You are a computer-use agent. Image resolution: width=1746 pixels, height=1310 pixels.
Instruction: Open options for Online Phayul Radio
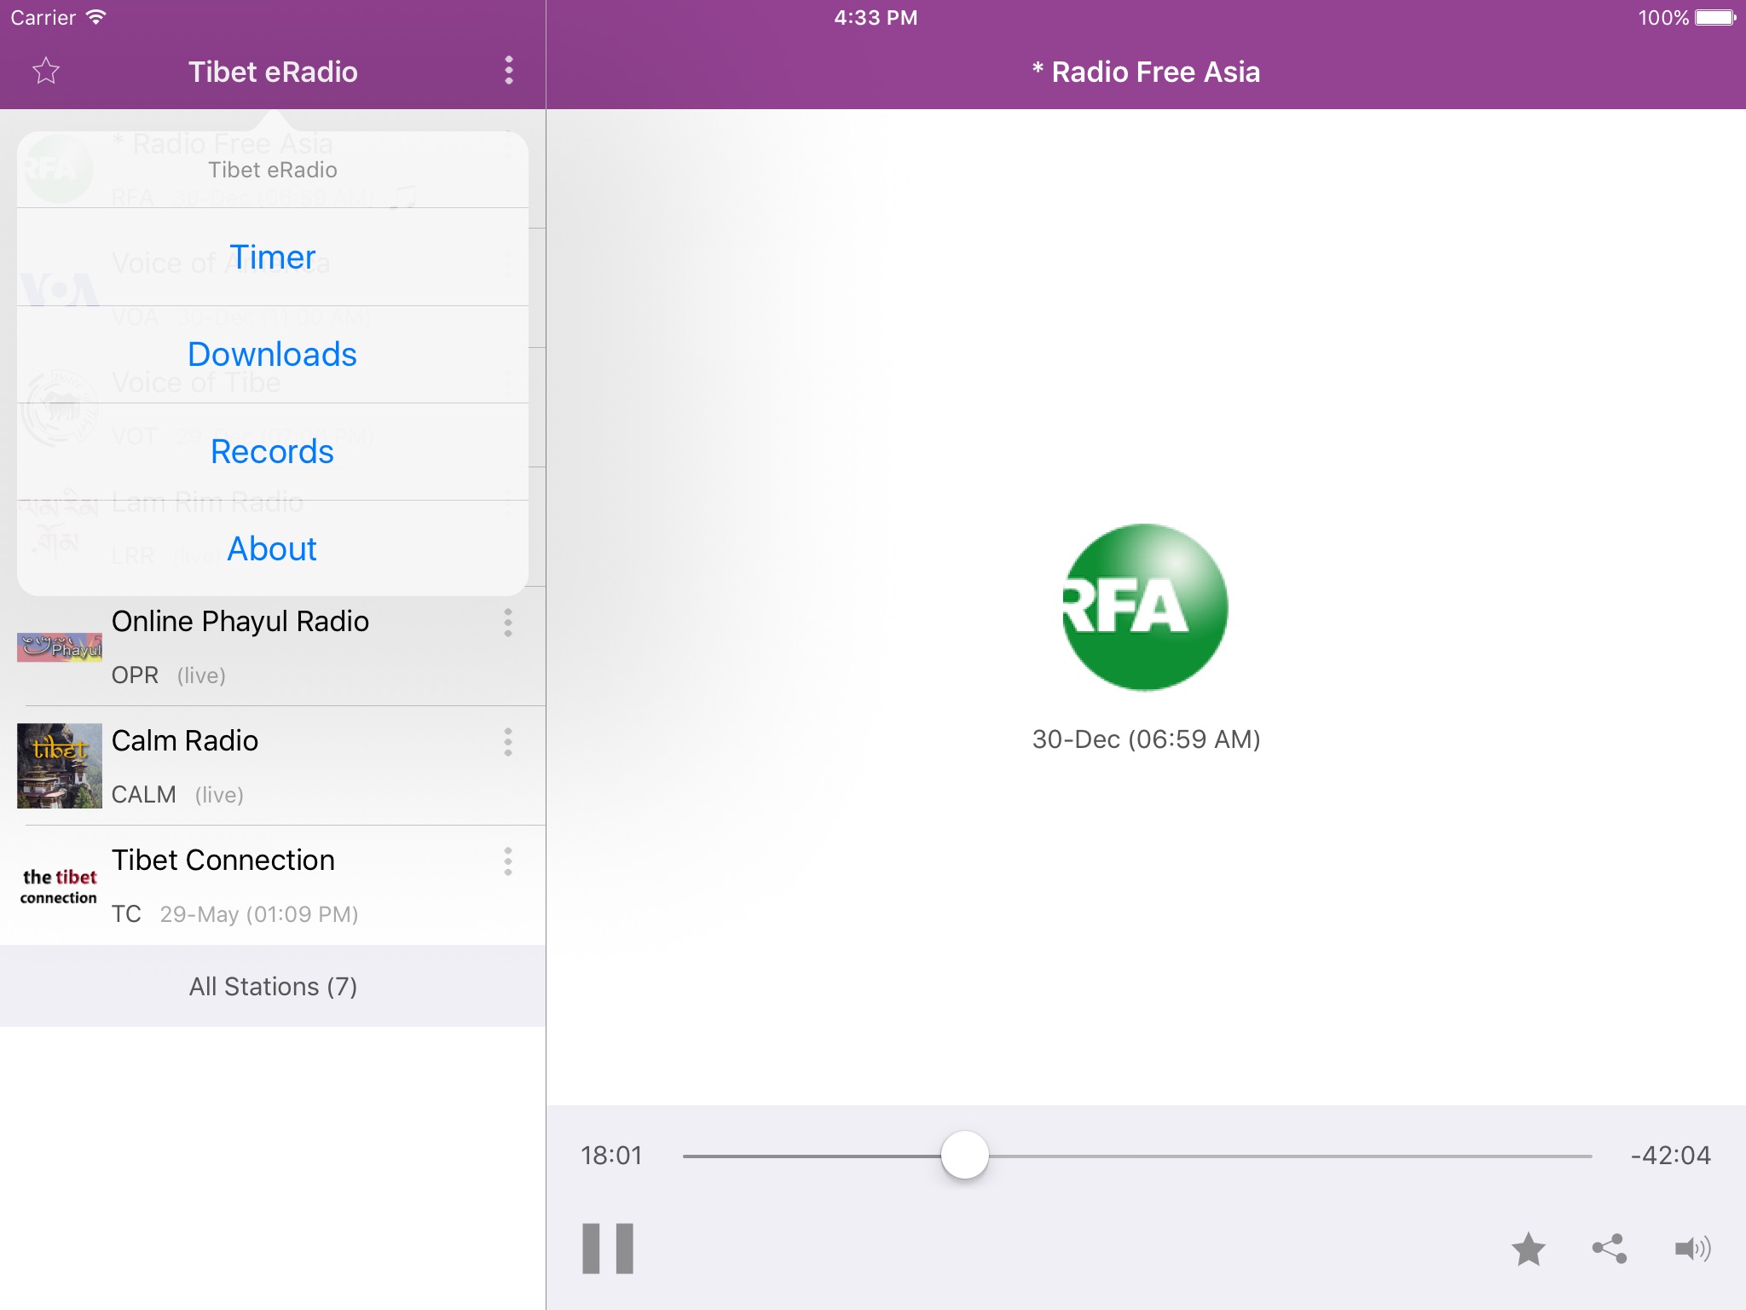[508, 623]
